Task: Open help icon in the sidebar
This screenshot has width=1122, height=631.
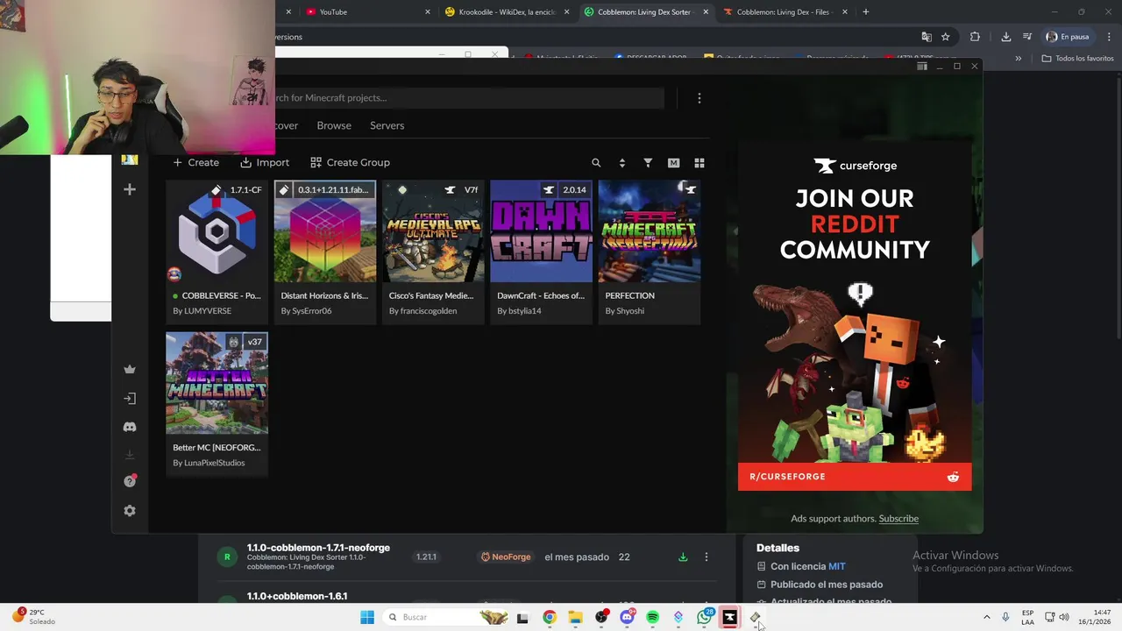Action: coord(130,481)
